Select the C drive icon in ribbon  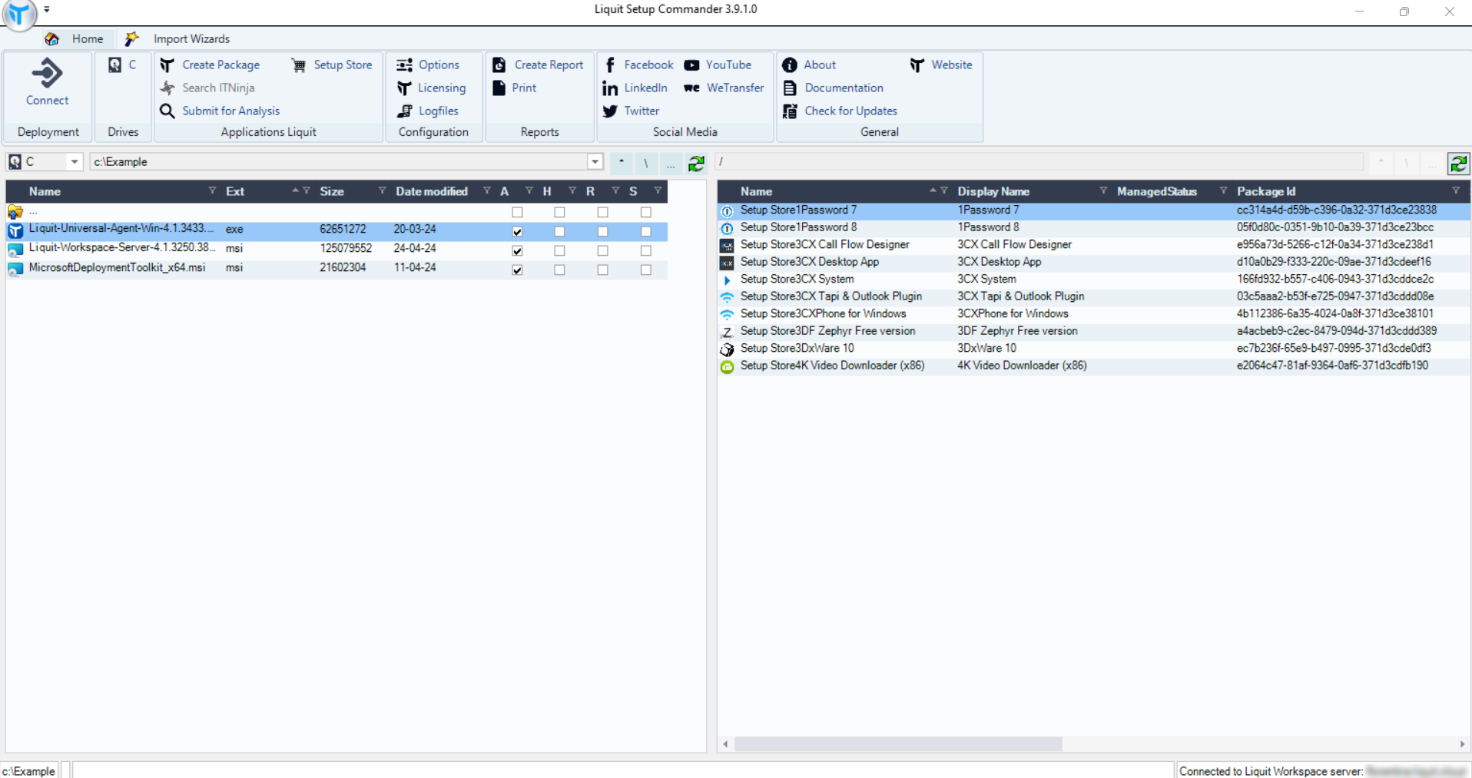114,65
